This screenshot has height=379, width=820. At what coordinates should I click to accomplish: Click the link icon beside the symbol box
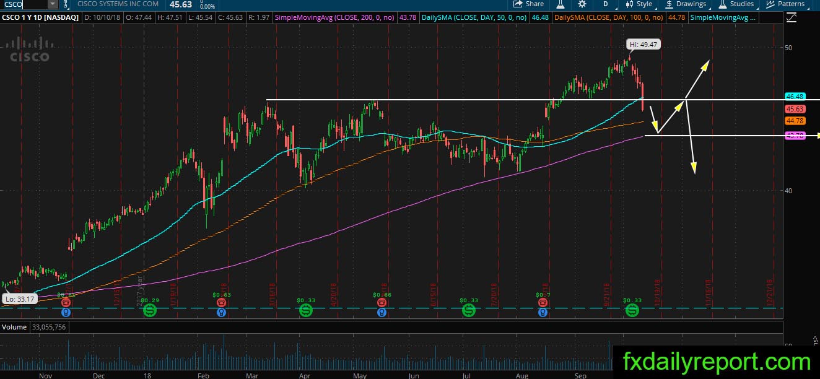pos(66,4)
